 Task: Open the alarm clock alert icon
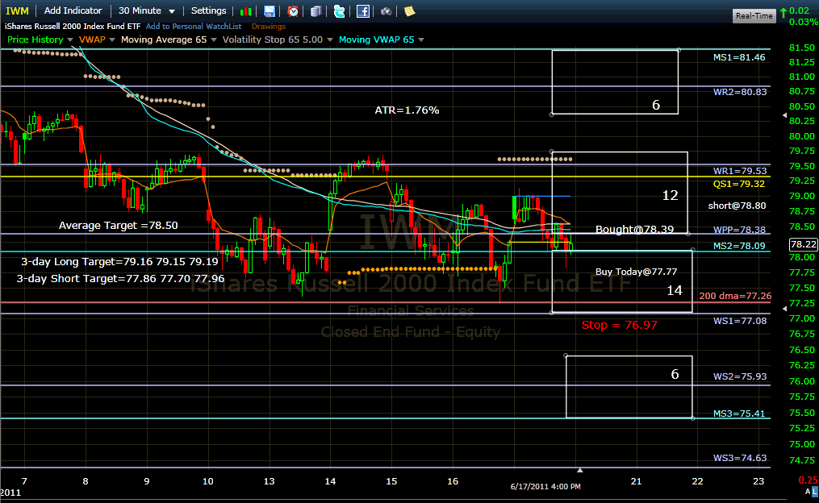pos(293,11)
